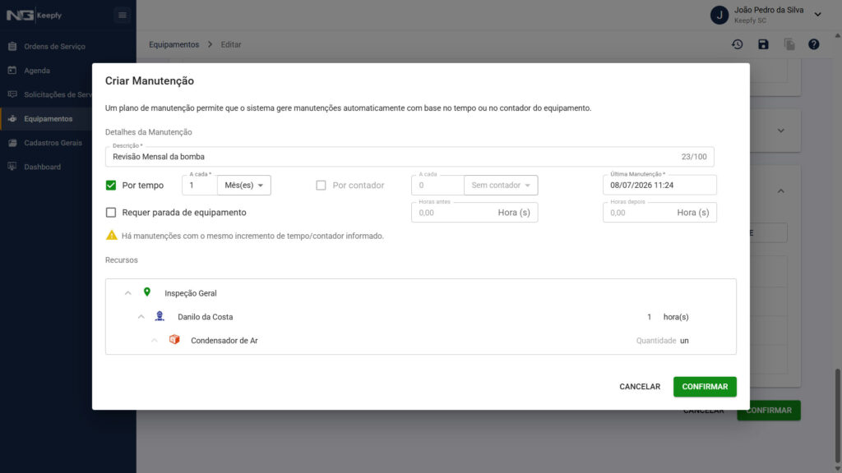842x473 pixels.
Task: Open the Mês(es) time unit dropdown
Action: coord(243,185)
